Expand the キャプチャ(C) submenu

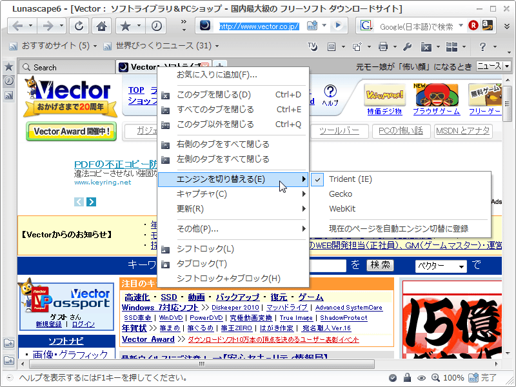(233, 194)
